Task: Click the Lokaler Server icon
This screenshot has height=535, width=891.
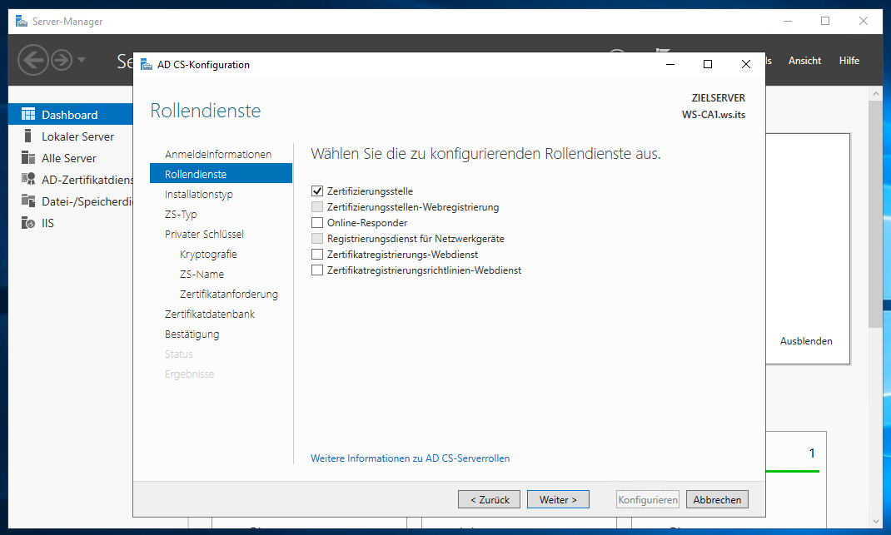Action: 27,136
